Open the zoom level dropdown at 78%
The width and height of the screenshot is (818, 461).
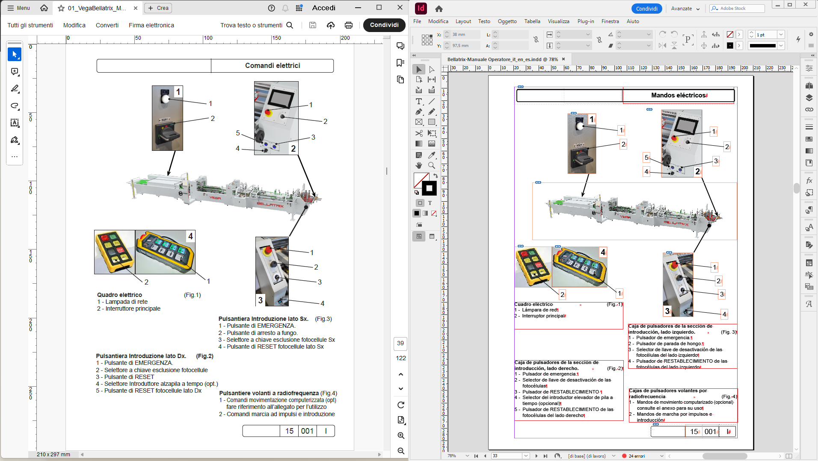[x=467, y=456]
